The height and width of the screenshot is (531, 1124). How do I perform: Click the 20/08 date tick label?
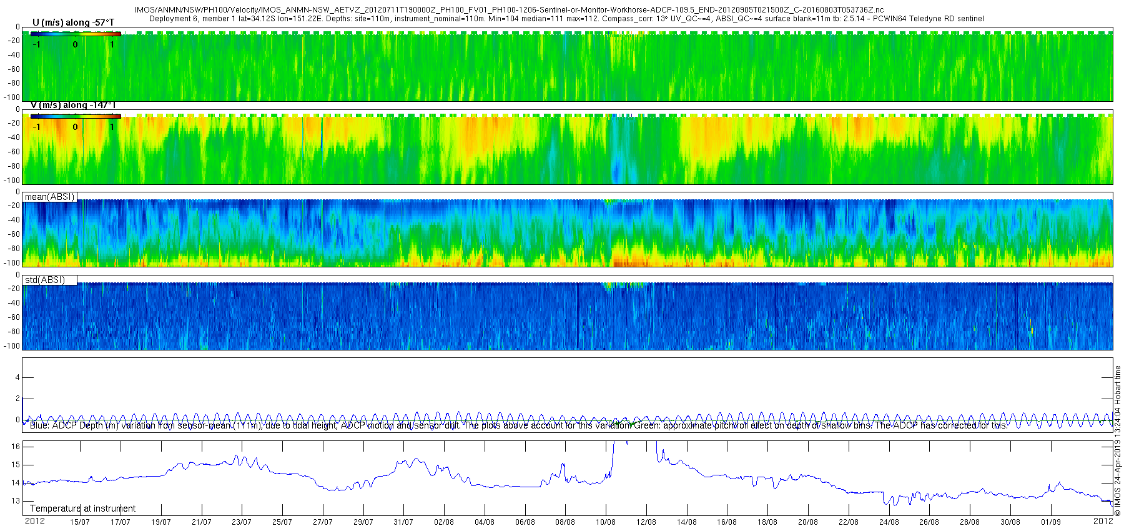click(808, 522)
